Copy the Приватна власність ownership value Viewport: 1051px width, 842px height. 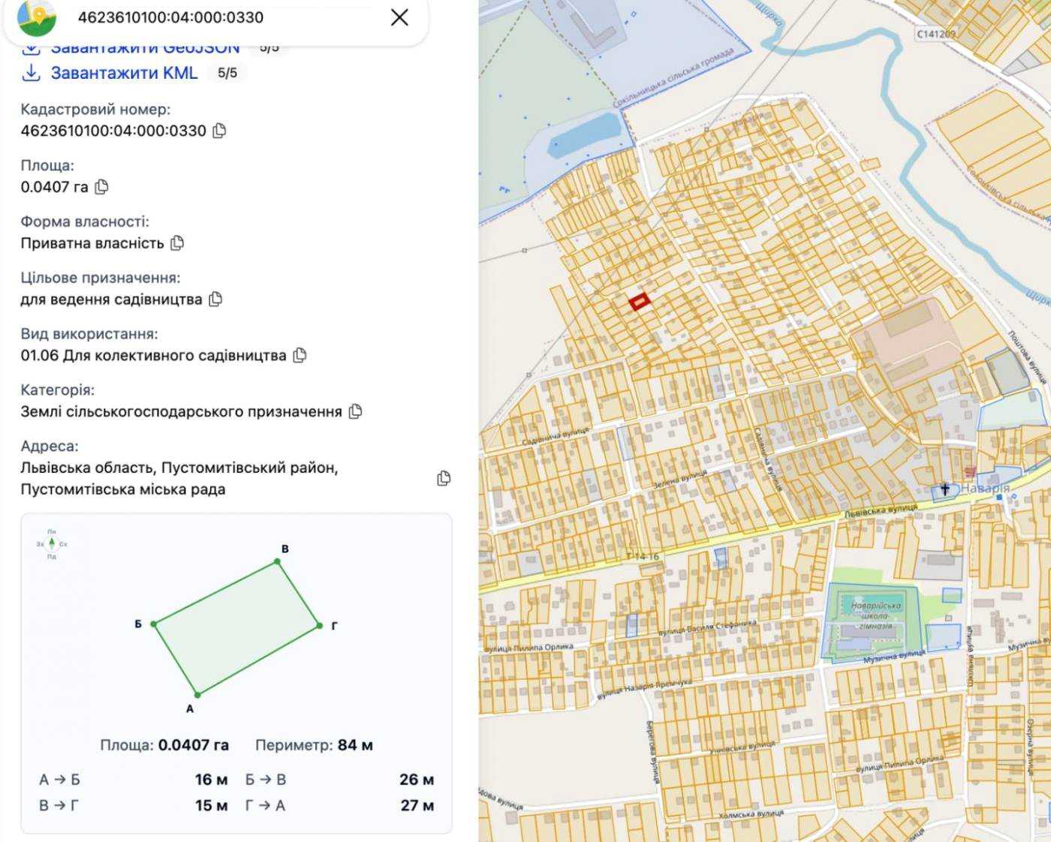(177, 243)
